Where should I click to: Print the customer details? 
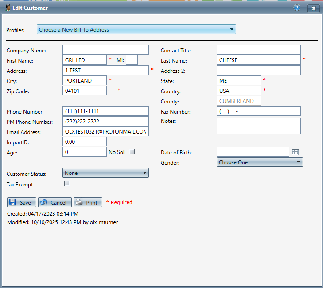point(88,202)
